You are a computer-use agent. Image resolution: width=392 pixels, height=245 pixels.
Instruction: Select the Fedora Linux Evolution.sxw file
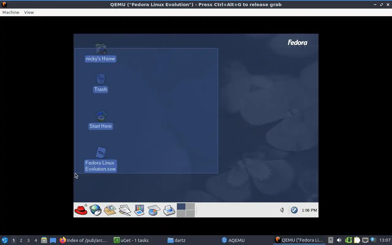click(x=100, y=159)
